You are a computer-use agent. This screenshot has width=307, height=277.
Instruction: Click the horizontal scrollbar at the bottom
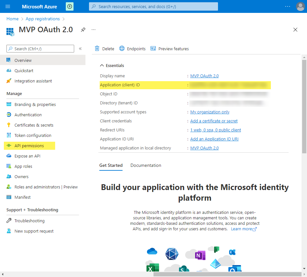click(x=227, y=274)
